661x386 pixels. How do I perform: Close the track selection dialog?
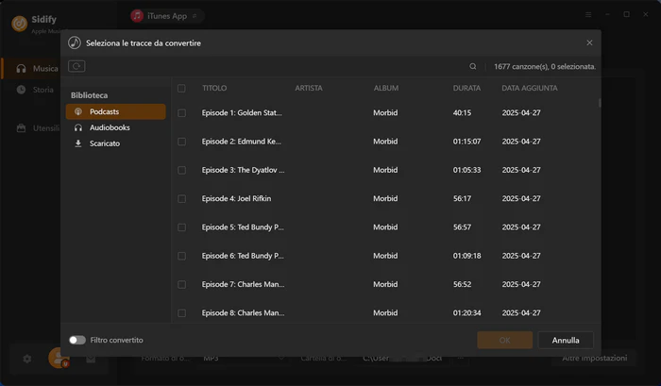tap(589, 42)
